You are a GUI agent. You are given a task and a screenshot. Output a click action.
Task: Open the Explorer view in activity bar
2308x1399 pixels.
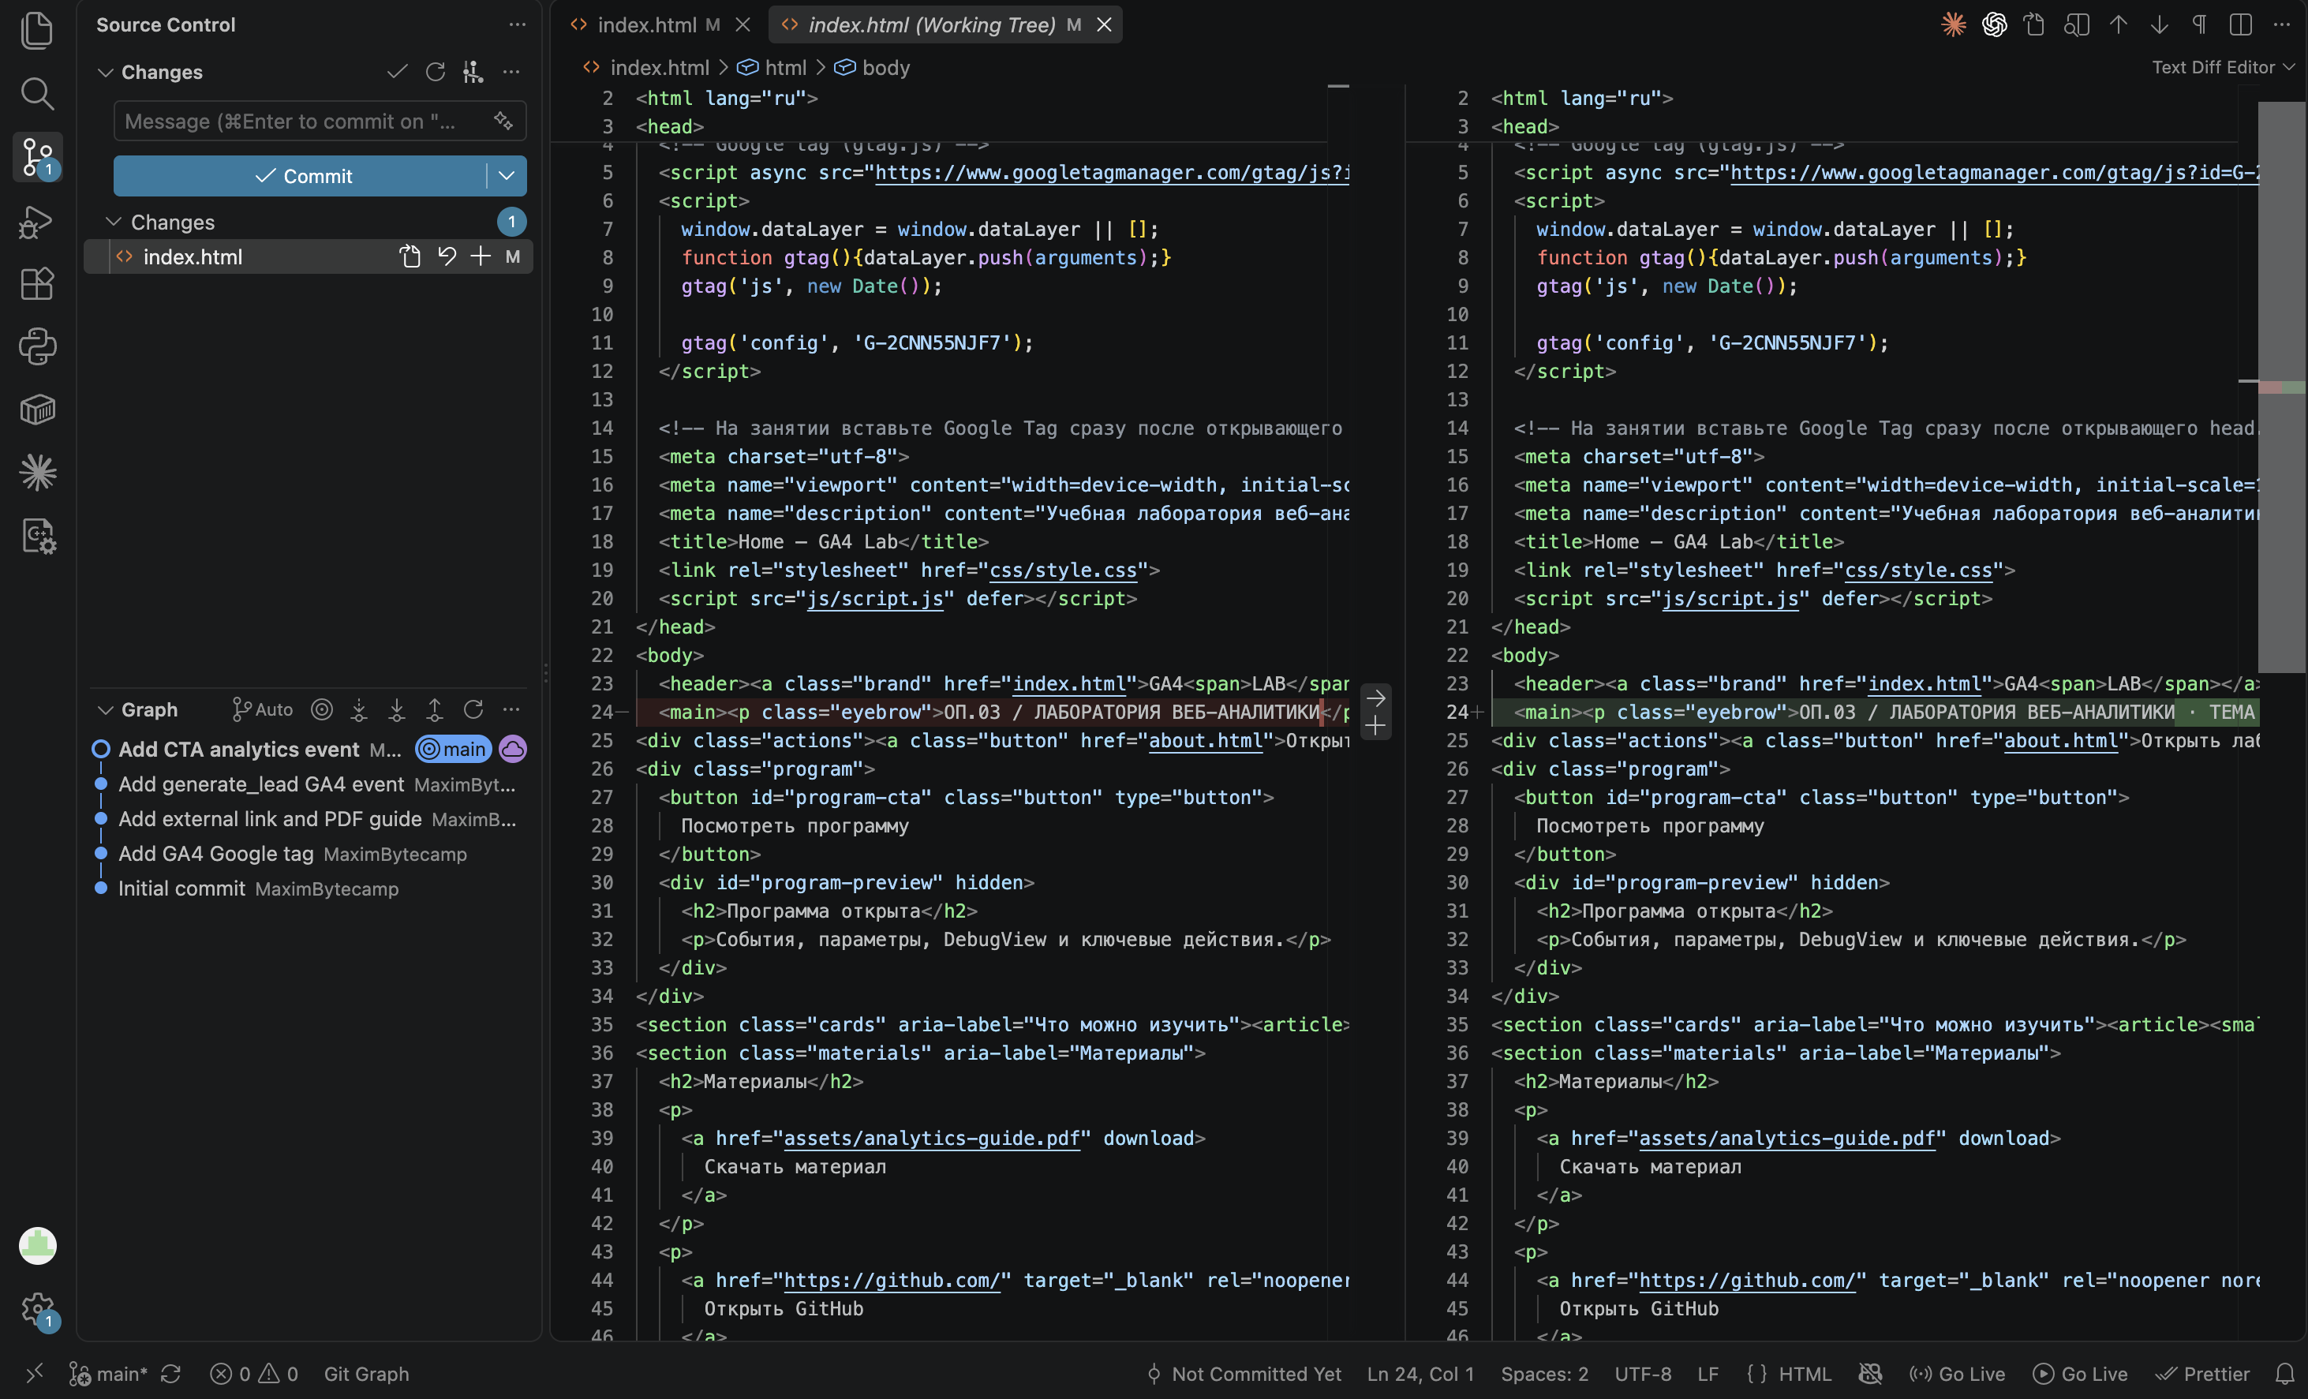(37, 30)
